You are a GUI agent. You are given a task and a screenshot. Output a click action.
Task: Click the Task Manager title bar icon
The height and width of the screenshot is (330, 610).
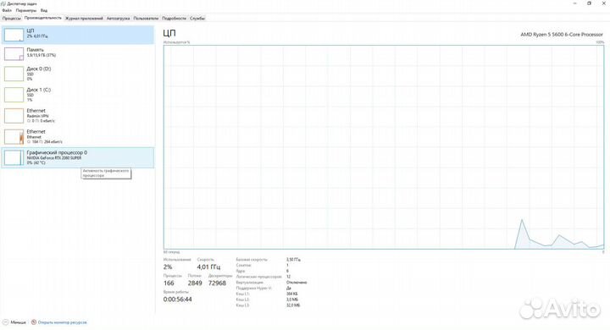3,3
